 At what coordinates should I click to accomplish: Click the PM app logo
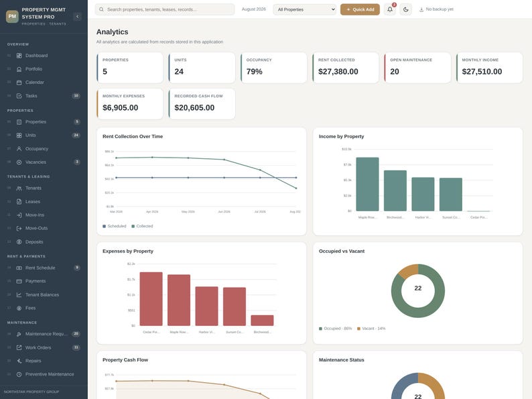click(12, 16)
